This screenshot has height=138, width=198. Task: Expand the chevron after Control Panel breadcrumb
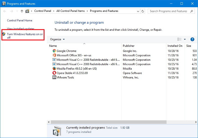point(54,11)
